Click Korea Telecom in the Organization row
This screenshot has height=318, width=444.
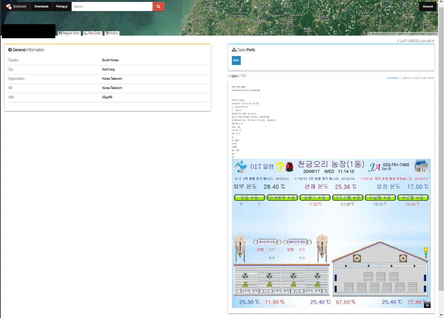click(x=112, y=79)
